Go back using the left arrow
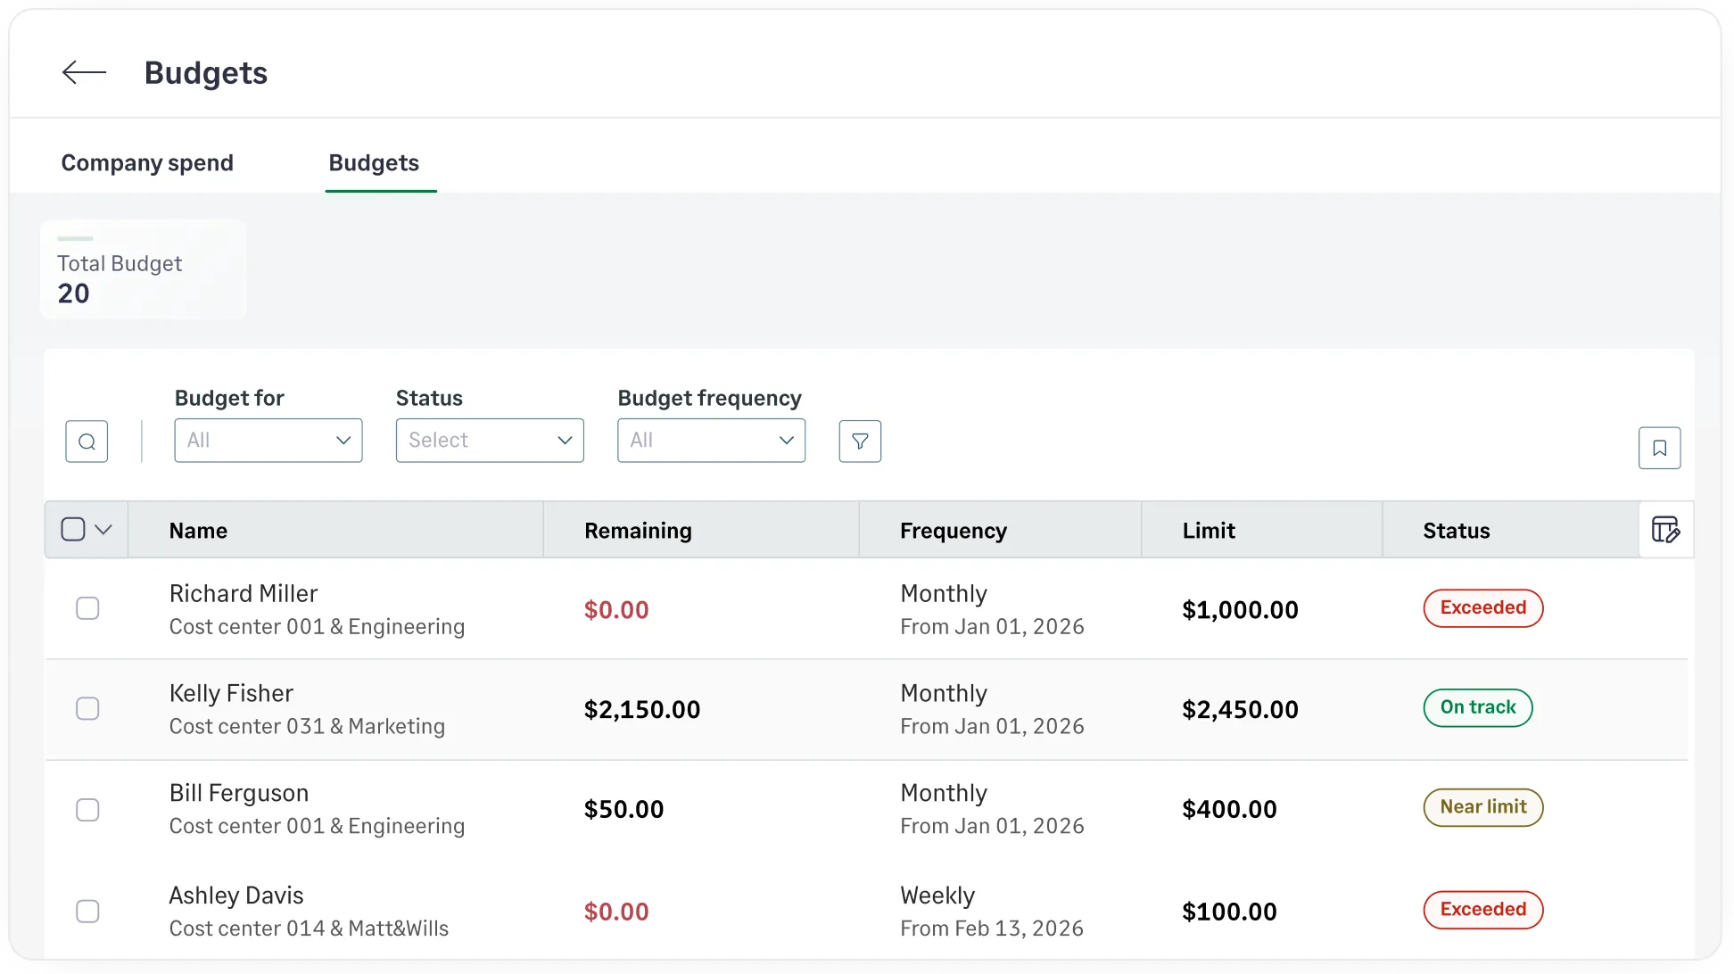Image resolution: width=1734 pixels, height=974 pixels. click(x=84, y=72)
